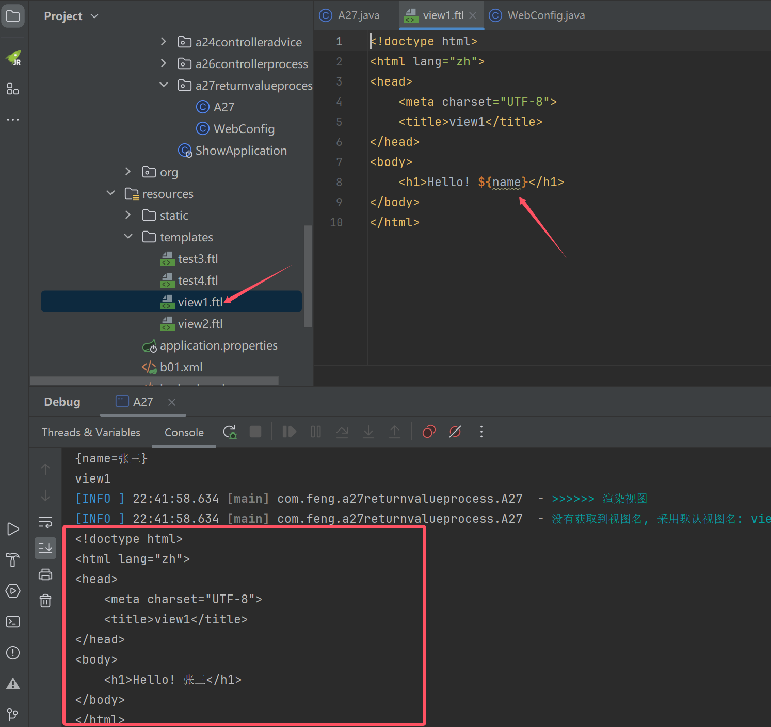The image size is (771, 727).
Task: Clear all console output with the trash icon
Action: [45, 601]
